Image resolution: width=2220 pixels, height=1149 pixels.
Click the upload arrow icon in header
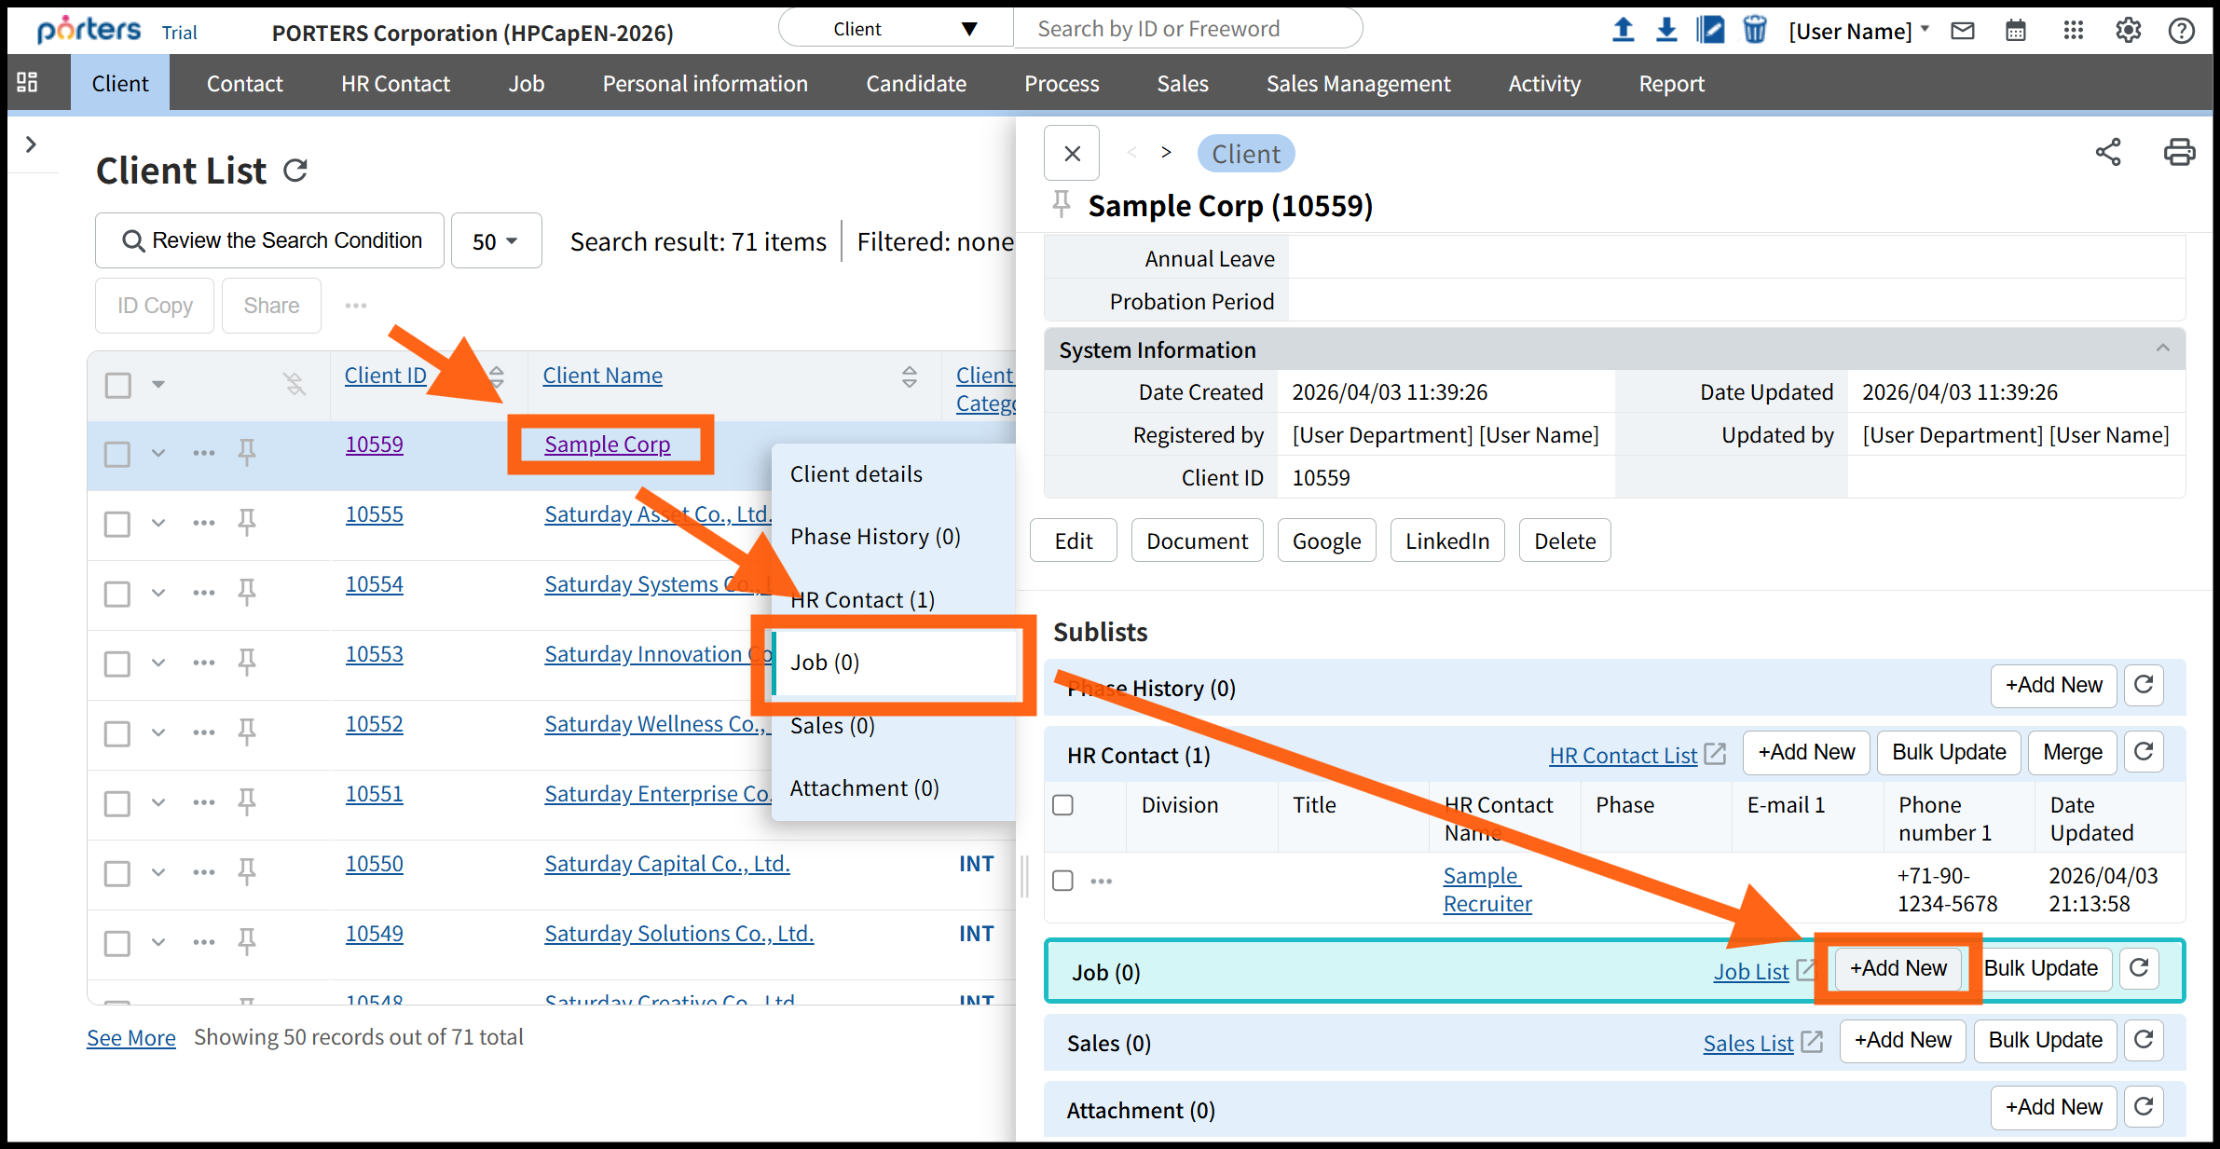pyautogui.click(x=1623, y=30)
